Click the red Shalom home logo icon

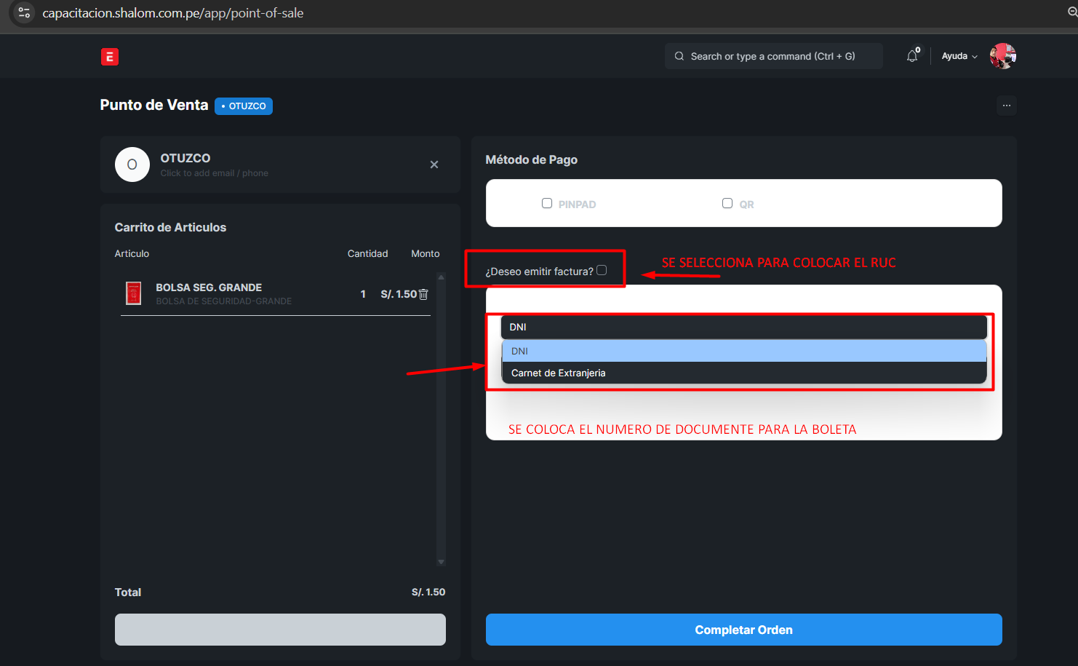click(x=110, y=57)
